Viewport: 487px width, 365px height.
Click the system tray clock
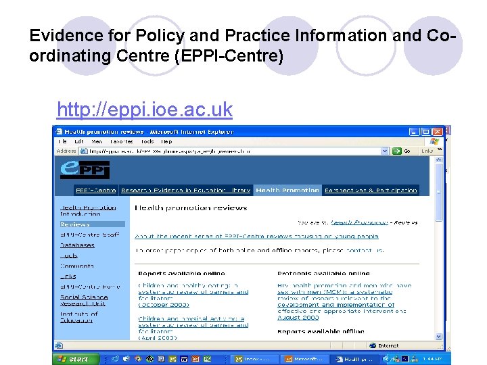point(432,359)
